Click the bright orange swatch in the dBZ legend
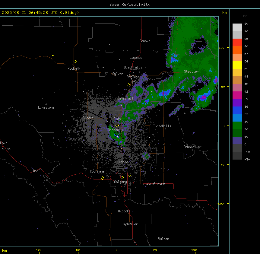This screenshot has width=260, height=254. (237, 50)
